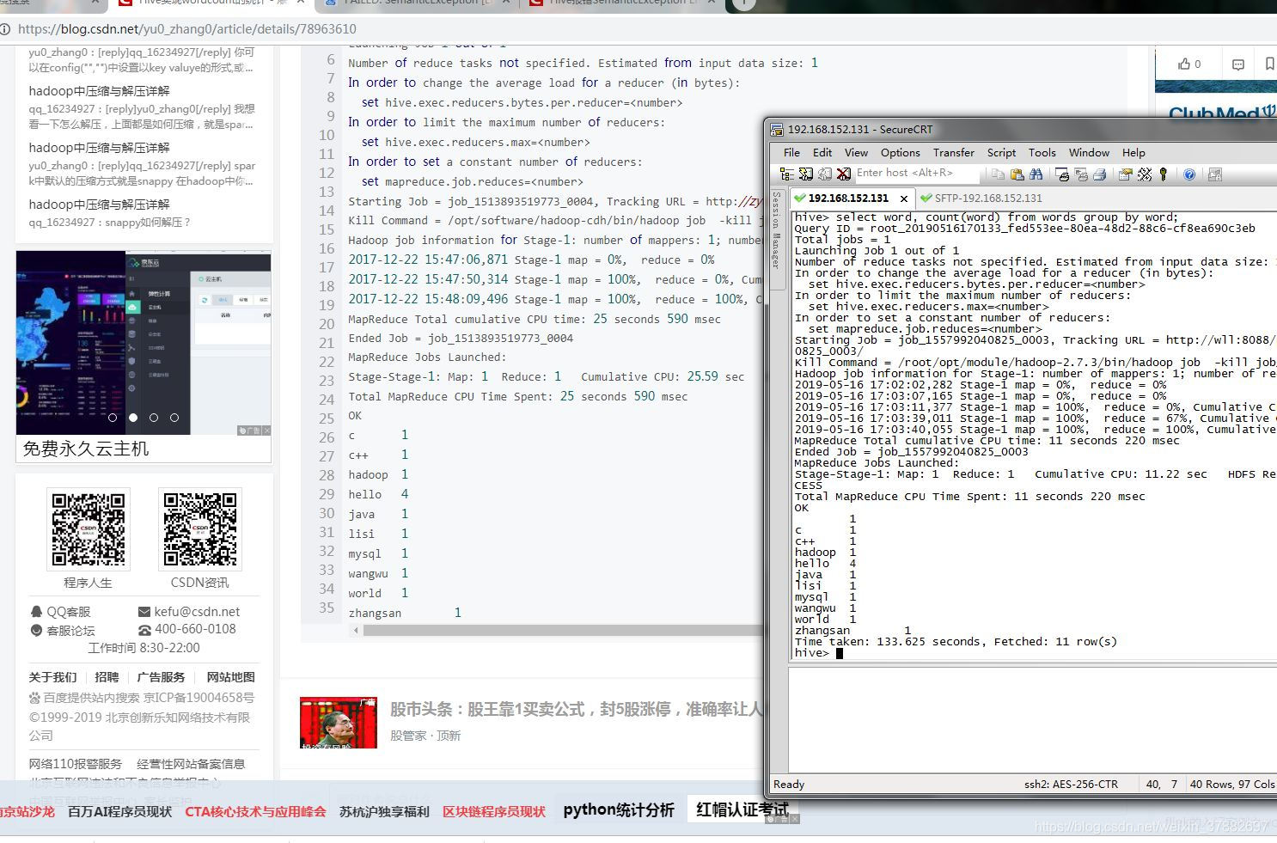Click the Print printer icon
This screenshot has height=843, width=1277.
(x=1100, y=174)
